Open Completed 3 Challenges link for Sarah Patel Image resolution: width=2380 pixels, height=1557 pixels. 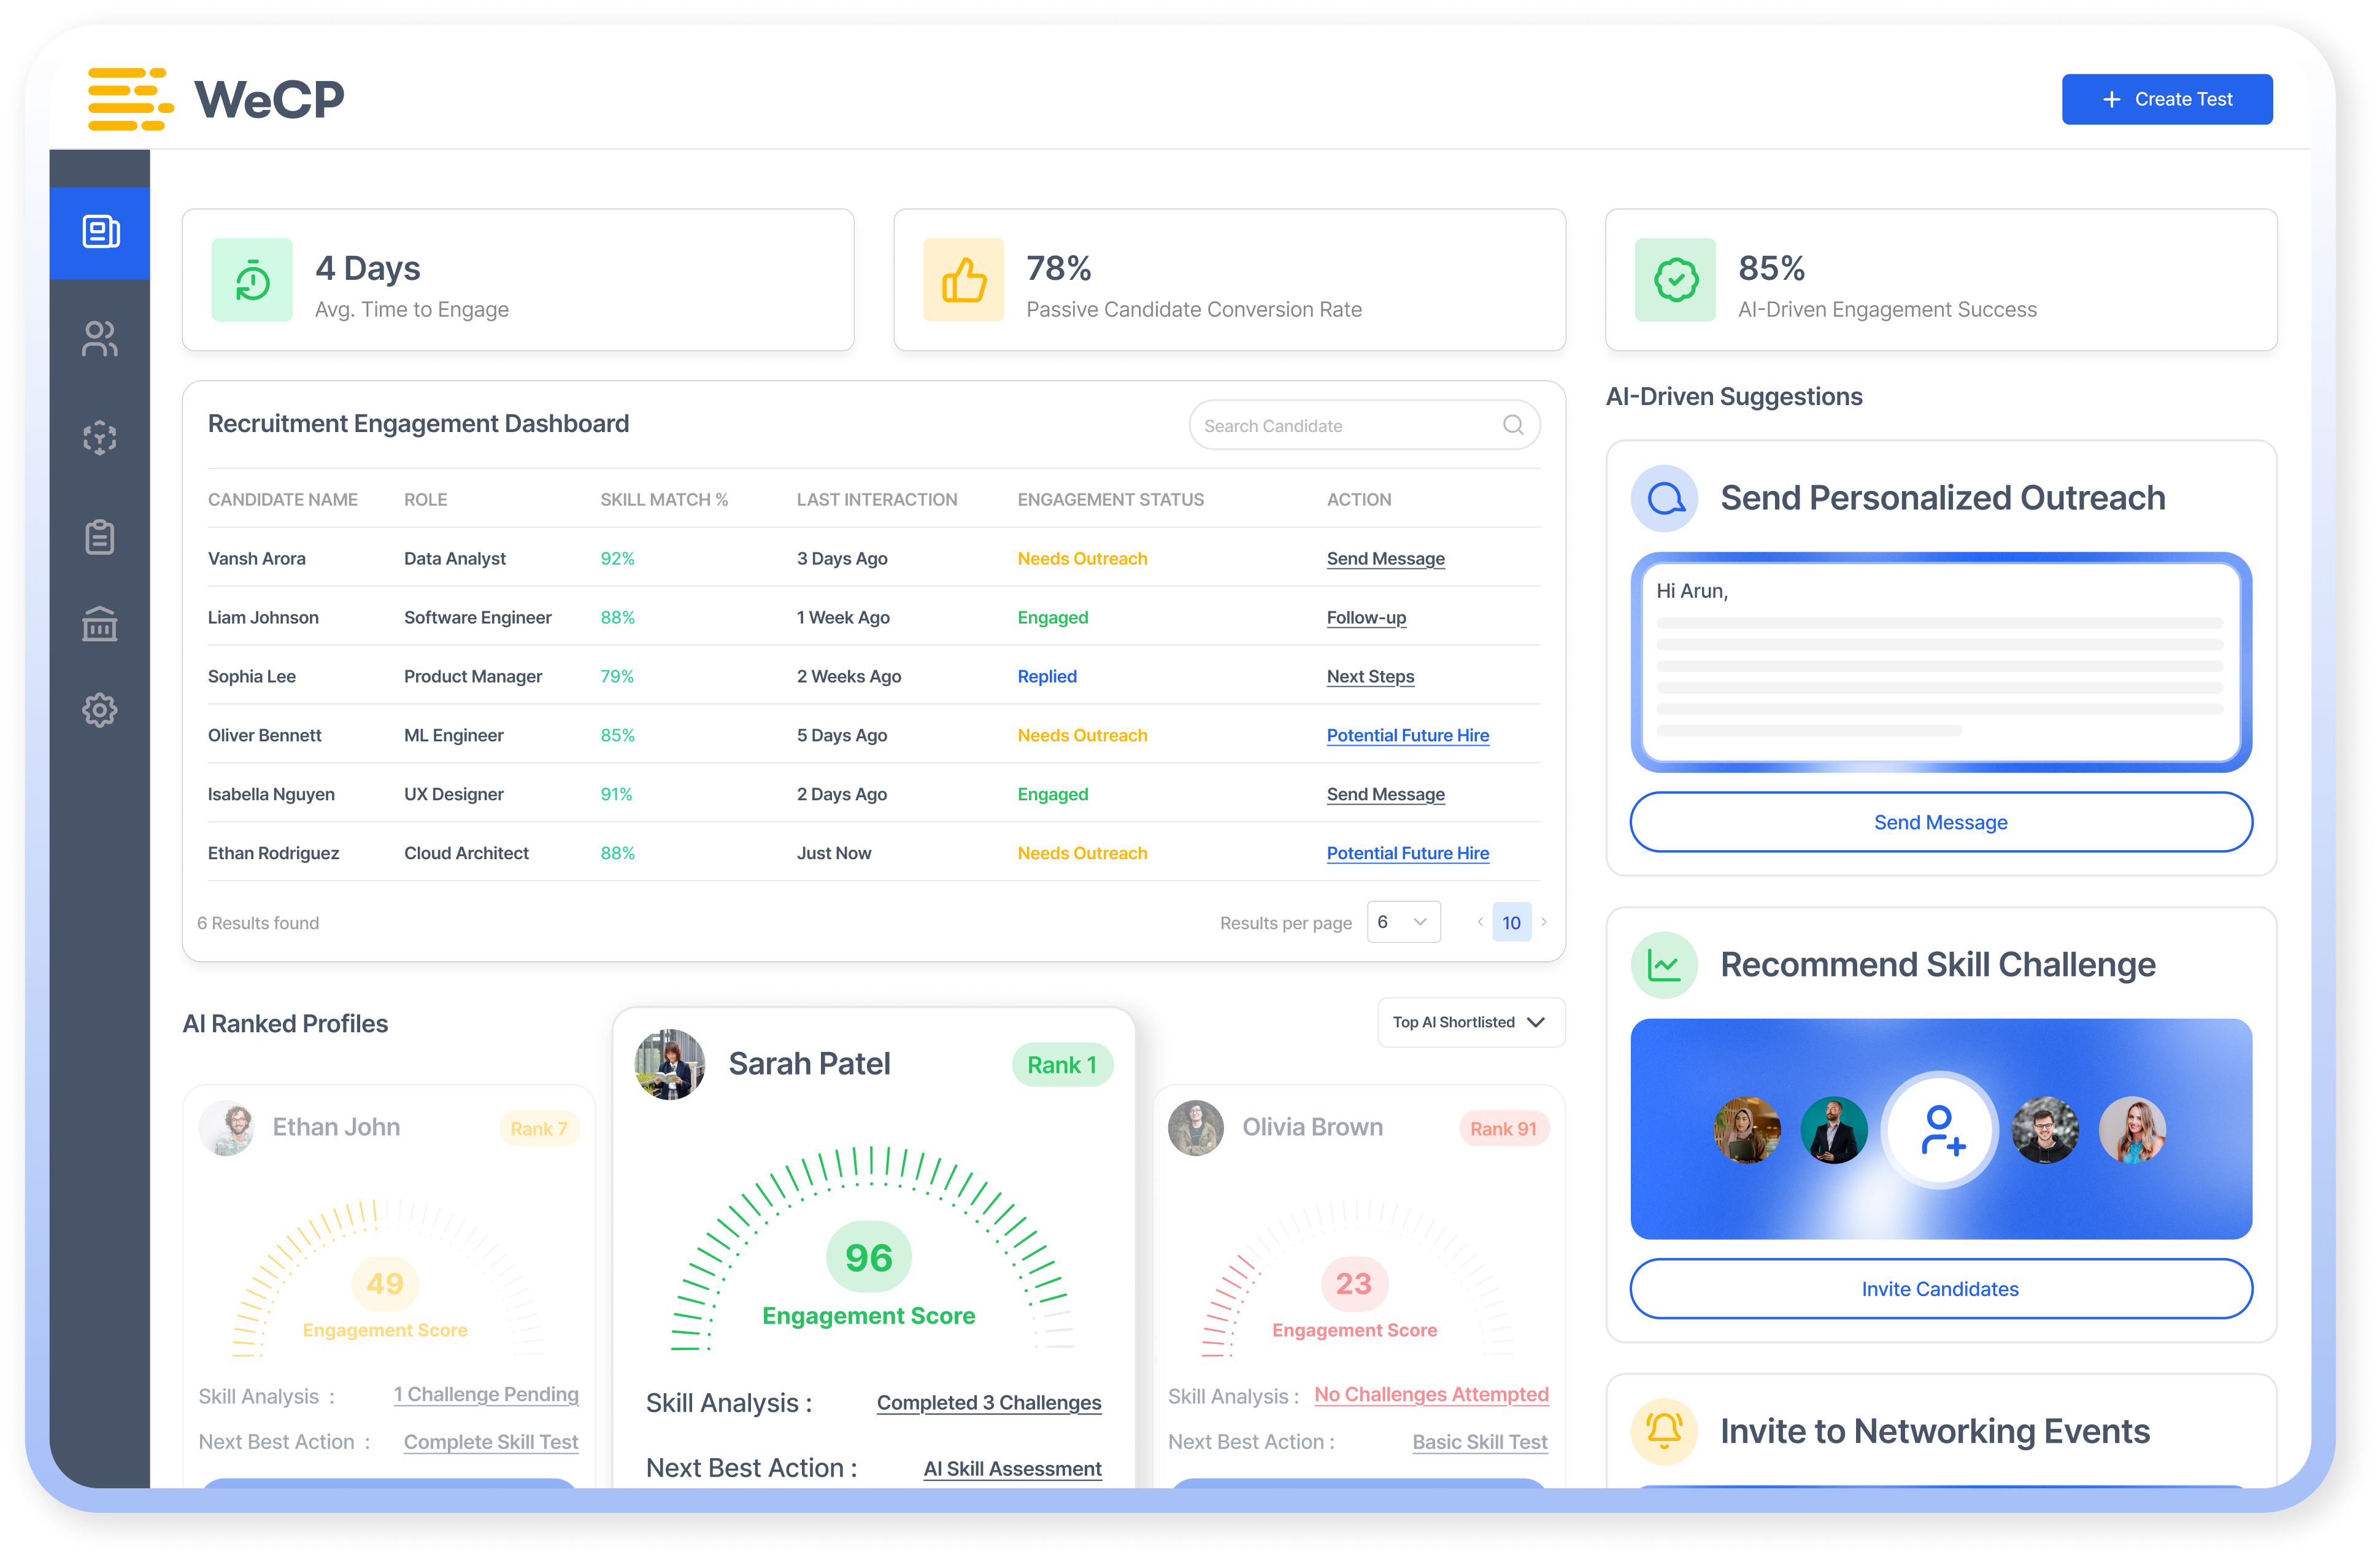pos(989,1403)
